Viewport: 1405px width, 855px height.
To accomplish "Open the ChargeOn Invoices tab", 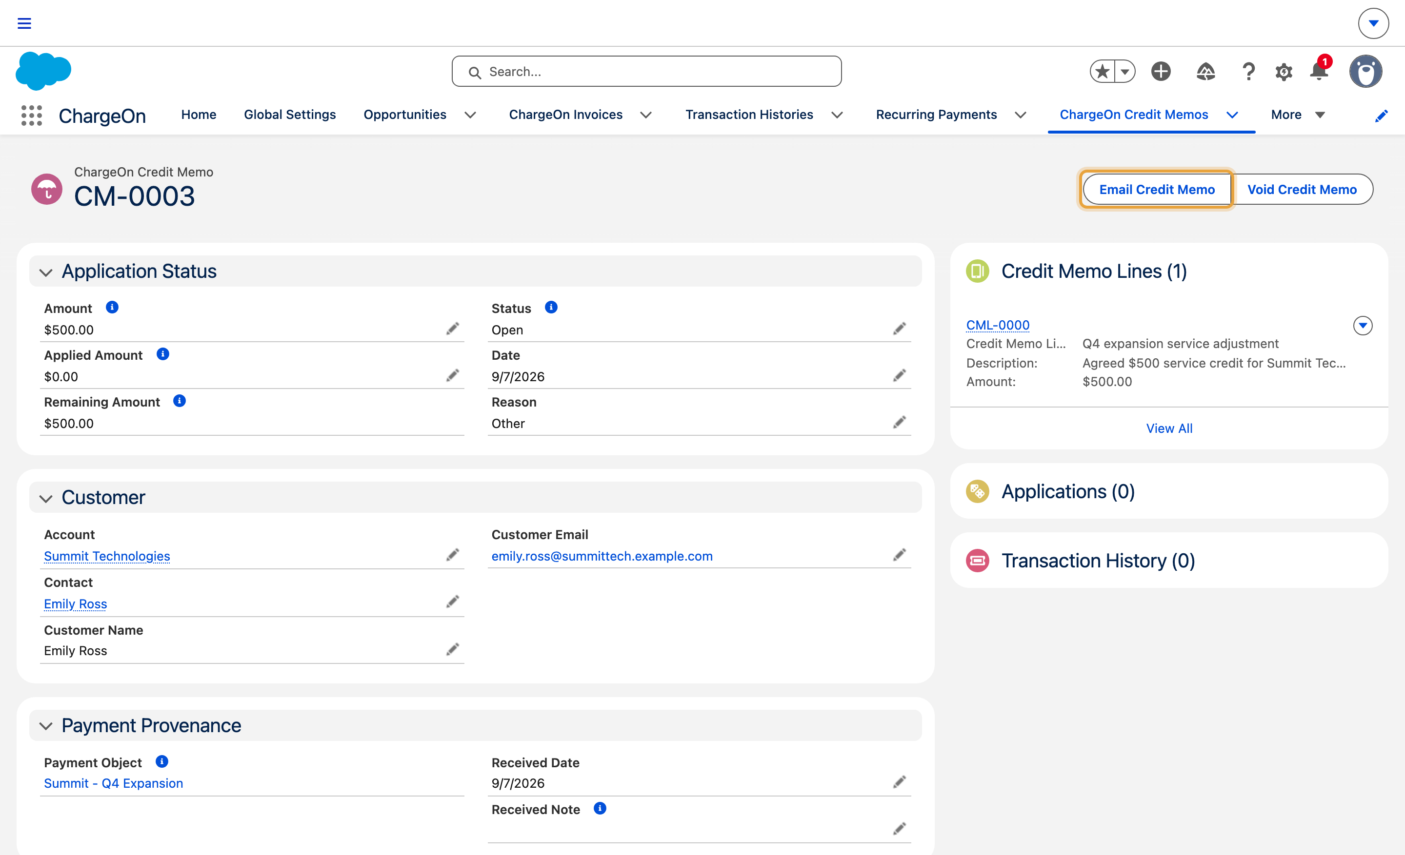I will [x=565, y=115].
